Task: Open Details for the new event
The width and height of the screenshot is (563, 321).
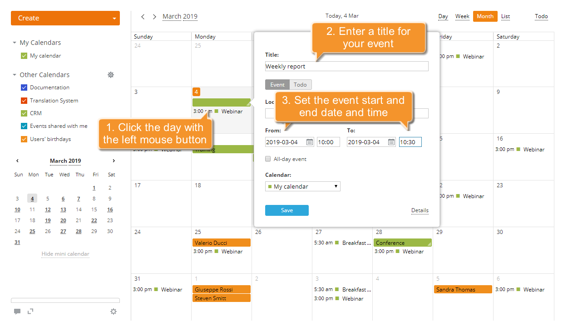Action: (420, 210)
